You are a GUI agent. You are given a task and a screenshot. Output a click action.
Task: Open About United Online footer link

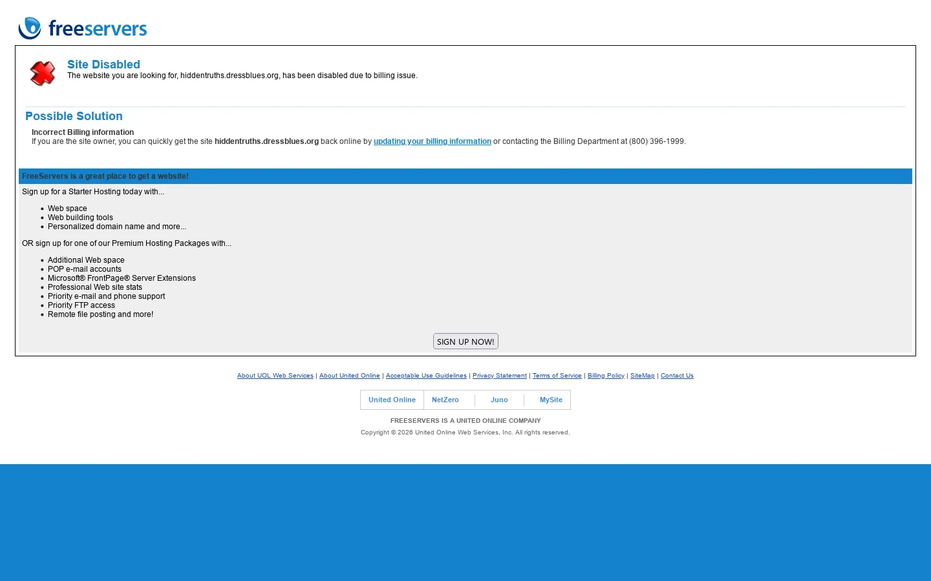tap(350, 376)
